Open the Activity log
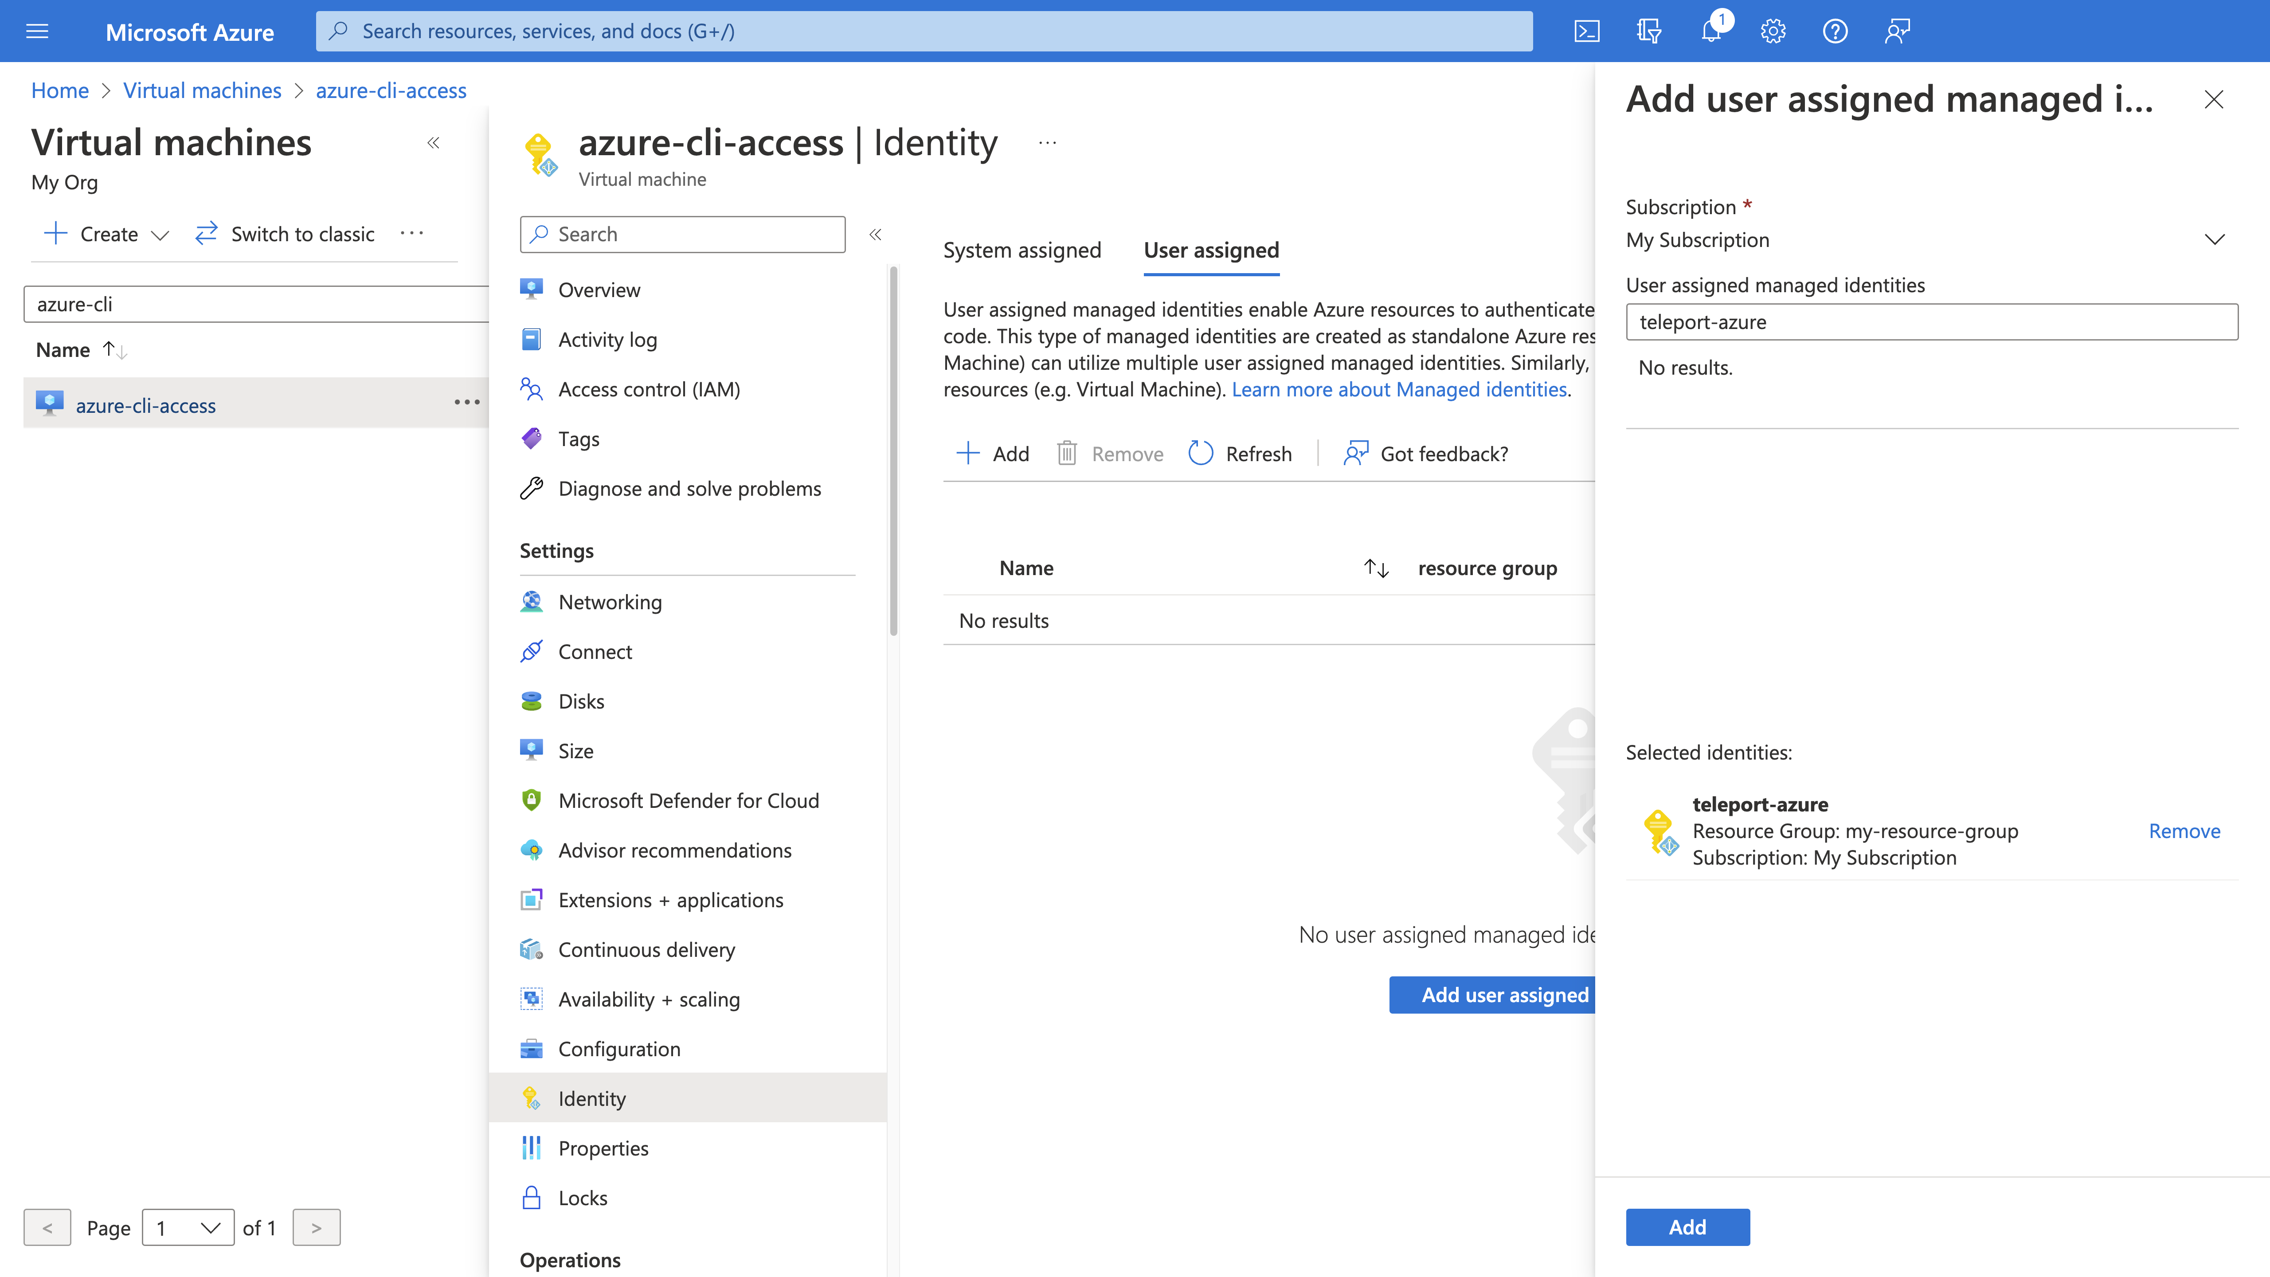The width and height of the screenshot is (2270, 1277). (606, 339)
